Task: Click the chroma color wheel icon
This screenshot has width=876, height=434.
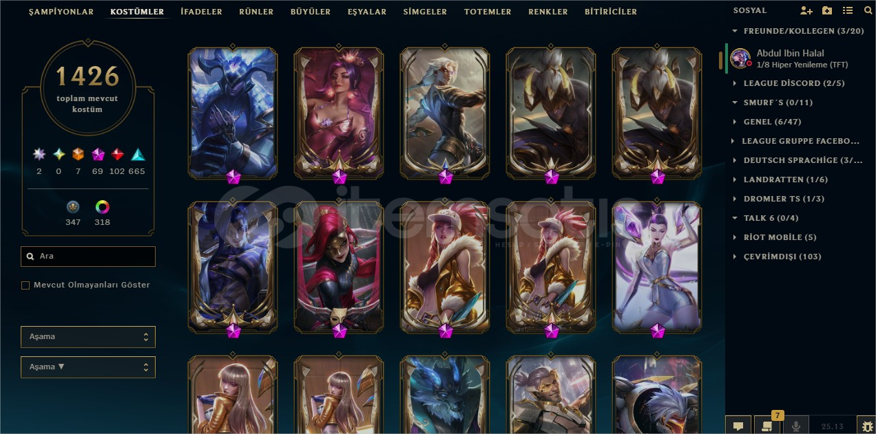Action: (103, 207)
